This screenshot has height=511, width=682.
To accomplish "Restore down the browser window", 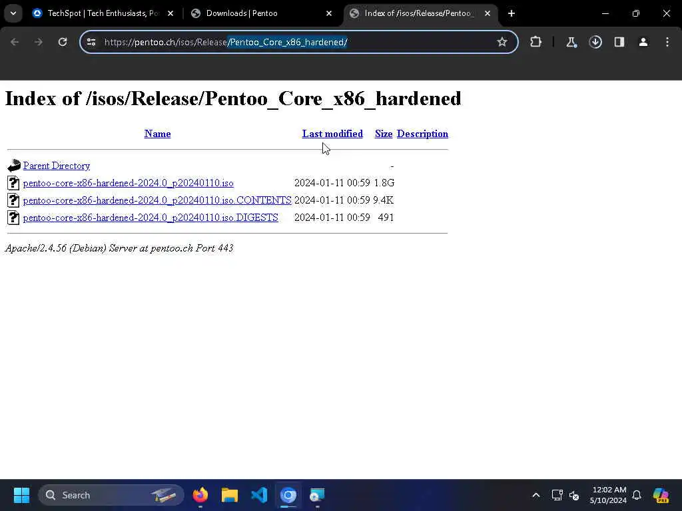I will click(636, 13).
